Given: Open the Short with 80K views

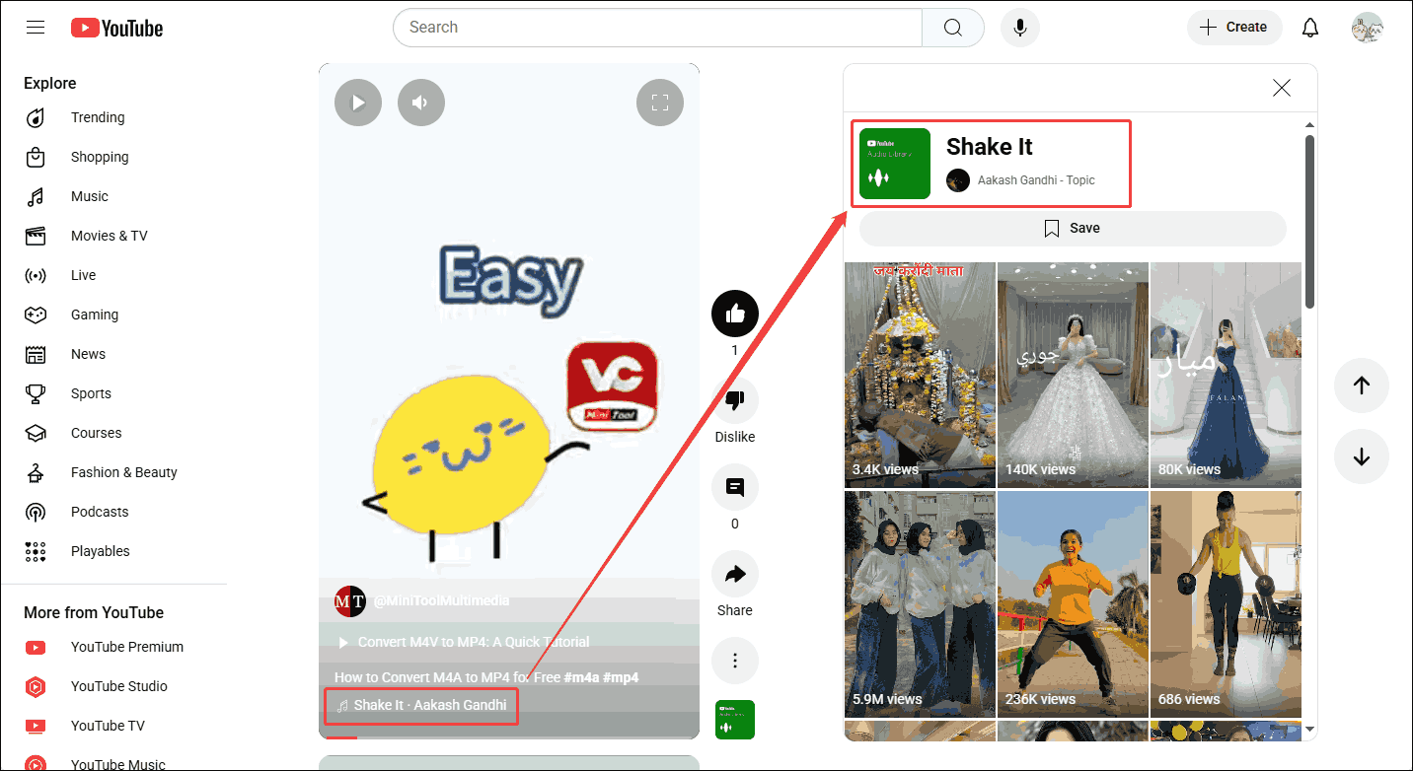Looking at the screenshot, I should 1227,375.
